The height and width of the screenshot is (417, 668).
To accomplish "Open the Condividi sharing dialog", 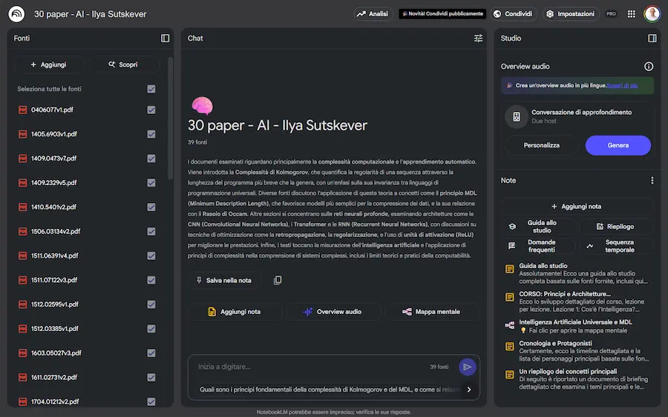I will point(514,14).
